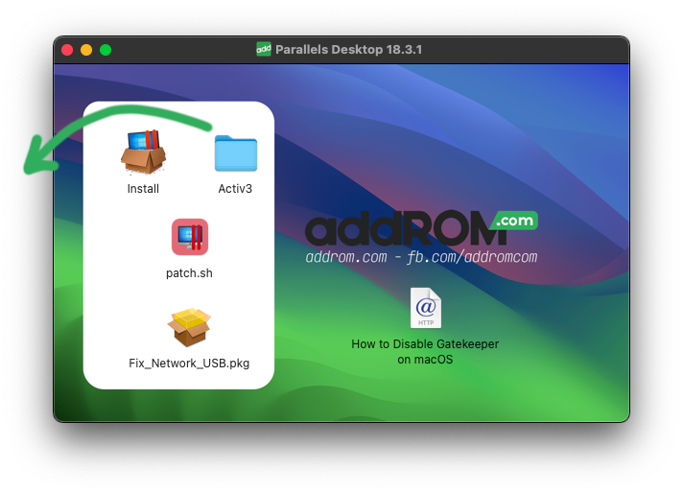
Task: Open the Activ3 folder icon
Action: click(236, 153)
